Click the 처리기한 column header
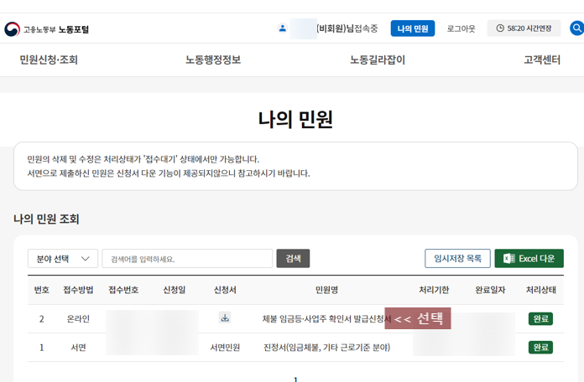 (x=434, y=290)
